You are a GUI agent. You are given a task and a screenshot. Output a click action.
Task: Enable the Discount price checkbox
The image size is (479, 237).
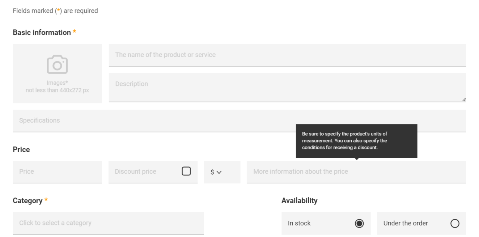coord(186,171)
